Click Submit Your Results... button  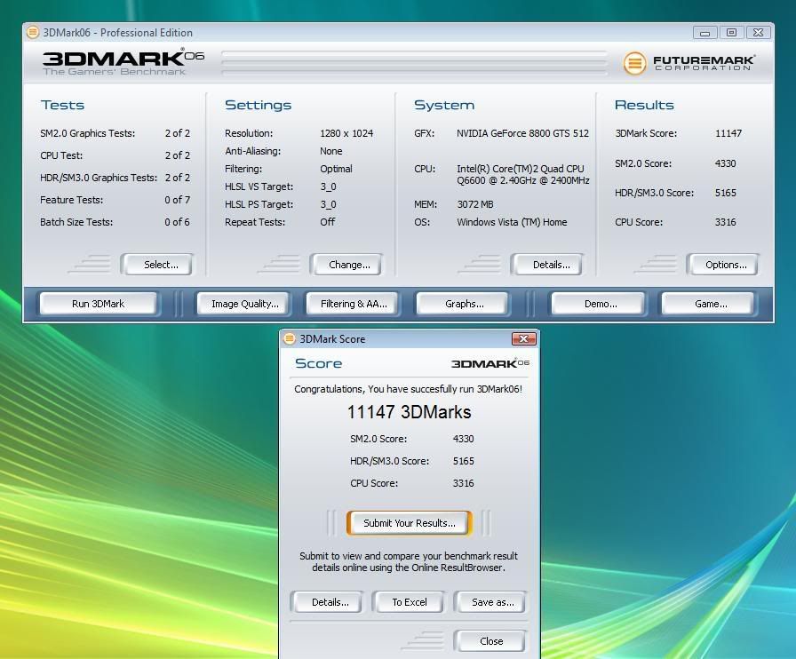pyautogui.click(x=410, y=523)
